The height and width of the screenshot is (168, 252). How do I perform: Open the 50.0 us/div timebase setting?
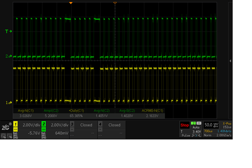coord(211,125)
